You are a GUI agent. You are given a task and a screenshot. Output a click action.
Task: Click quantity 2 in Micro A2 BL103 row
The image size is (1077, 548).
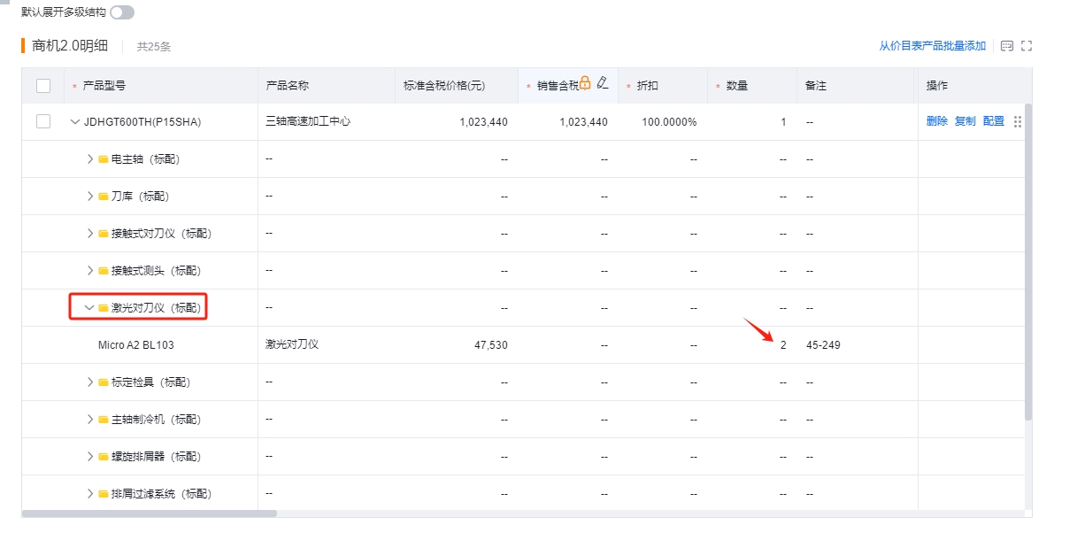(x=783, y=345)
